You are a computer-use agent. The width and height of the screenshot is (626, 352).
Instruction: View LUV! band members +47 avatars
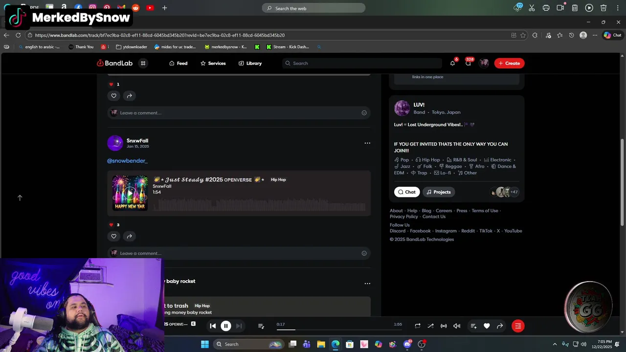pos(505,192)
